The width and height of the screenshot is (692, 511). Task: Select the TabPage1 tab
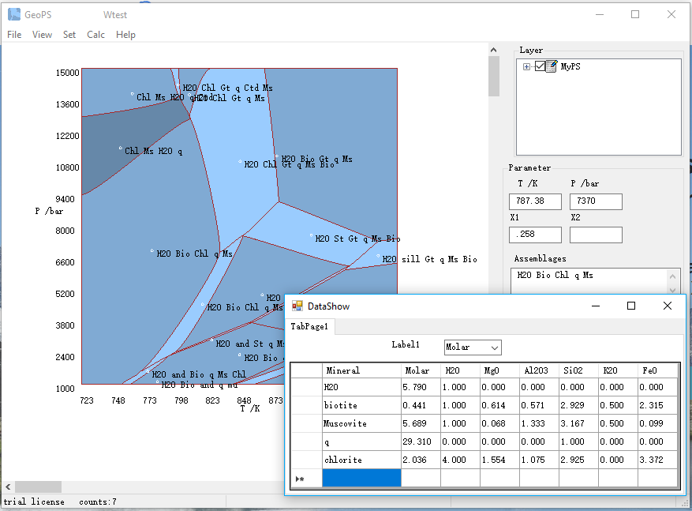coord(309,326)
